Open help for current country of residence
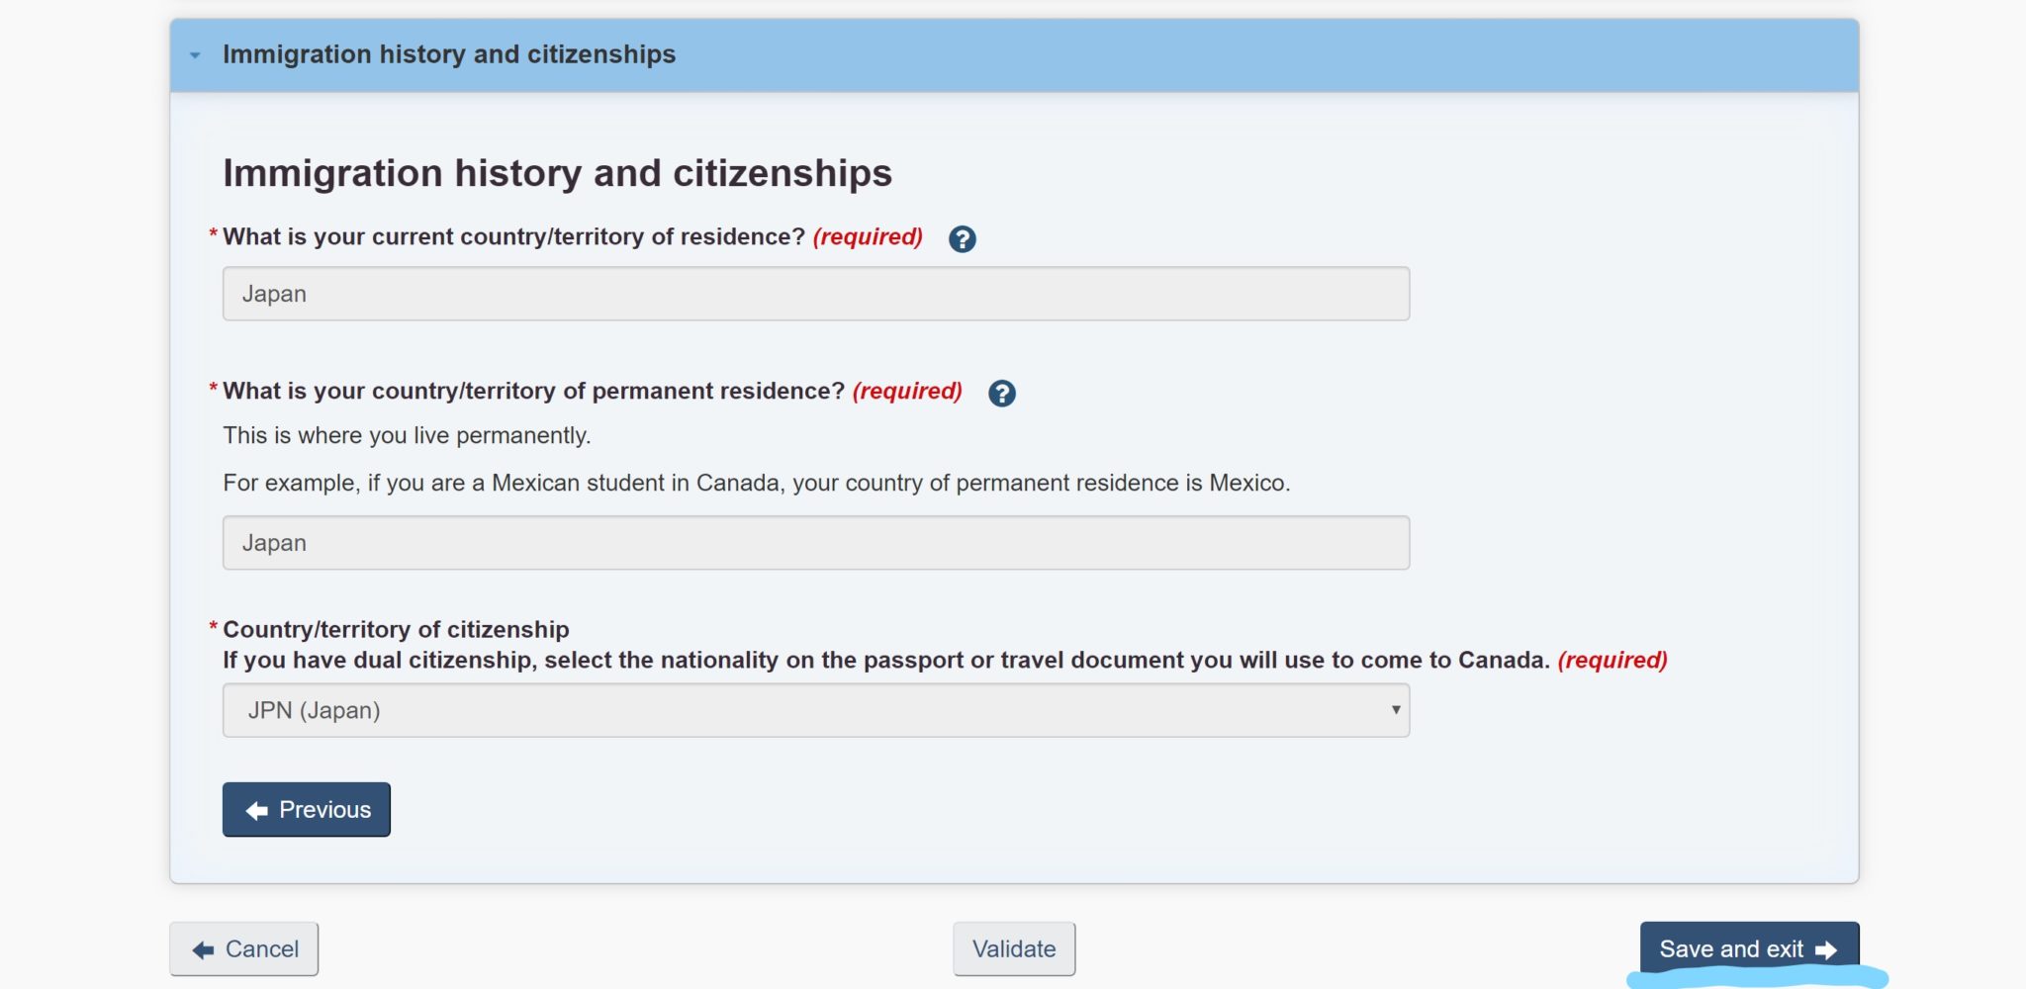Screen dimensions: 2026x989 coord(962,239)
